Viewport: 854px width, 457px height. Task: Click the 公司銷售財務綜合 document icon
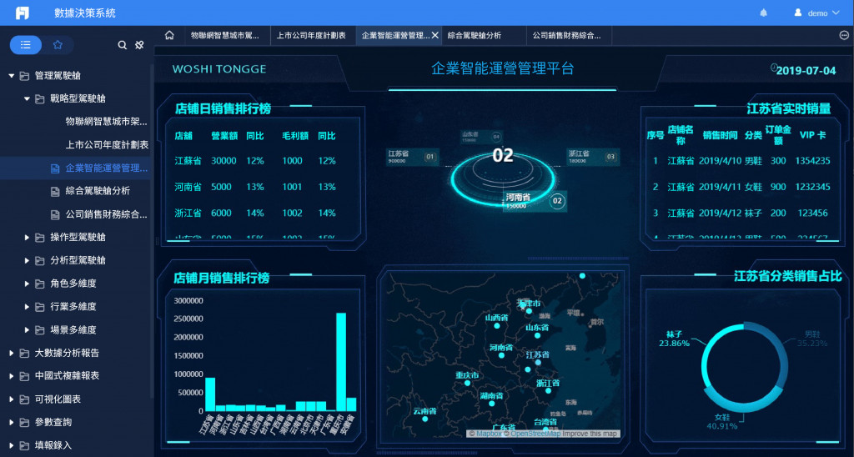[x=55, y=214]
